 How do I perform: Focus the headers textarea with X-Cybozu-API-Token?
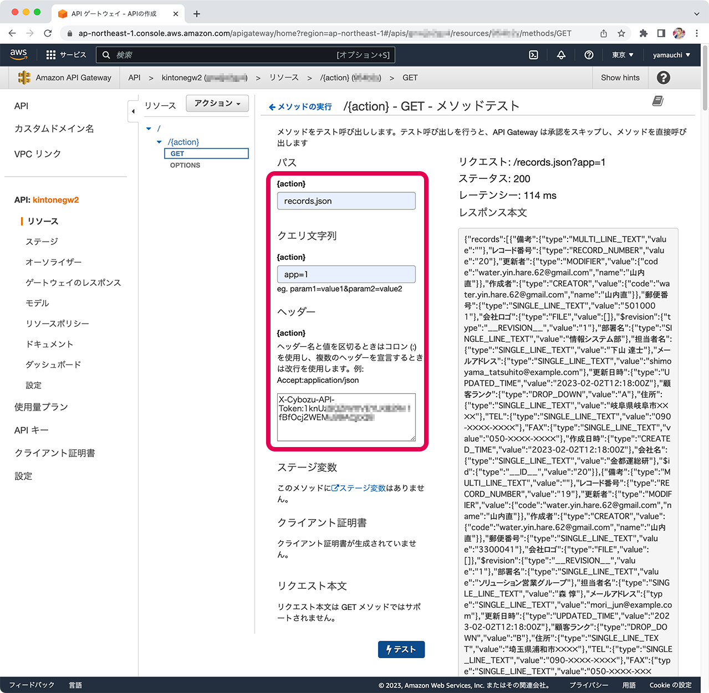click(x=346, y=417)
